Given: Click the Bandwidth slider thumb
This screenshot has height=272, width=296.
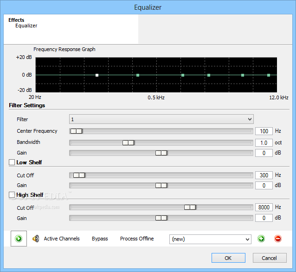Looking at the screenshot, I should (x=129, y=142).
